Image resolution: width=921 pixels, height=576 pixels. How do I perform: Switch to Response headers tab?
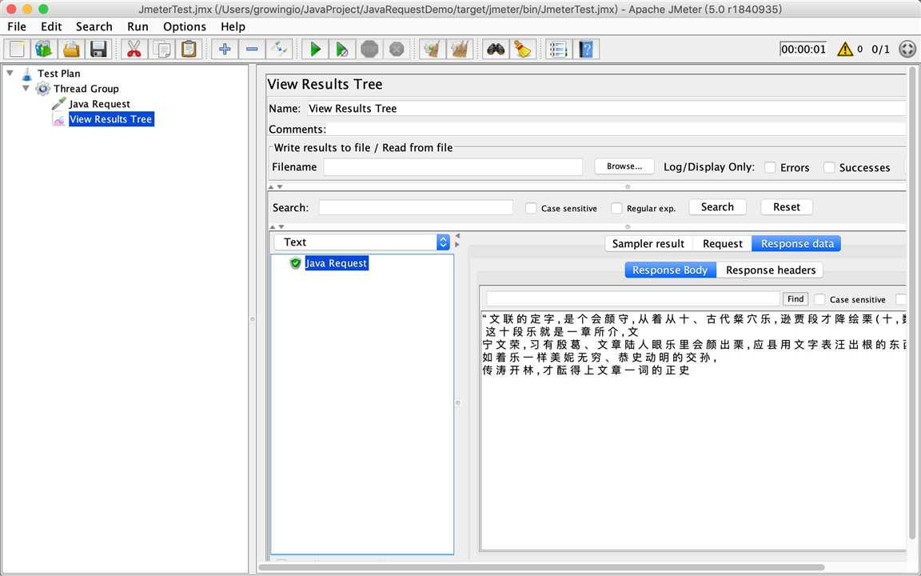tap(770, 270)
